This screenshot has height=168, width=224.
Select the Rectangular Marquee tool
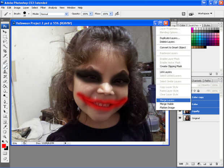5,36
